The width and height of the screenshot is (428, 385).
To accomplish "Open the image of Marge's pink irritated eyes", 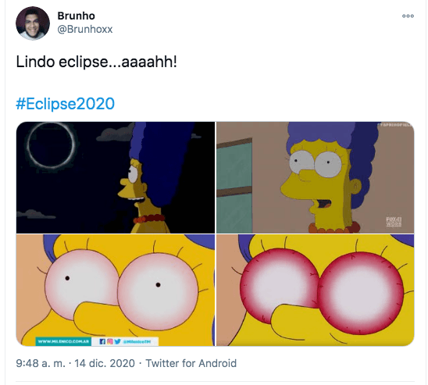I will tap(116, 291).
